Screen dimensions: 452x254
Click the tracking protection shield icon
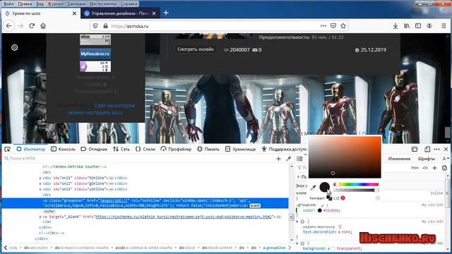[95, 26]
